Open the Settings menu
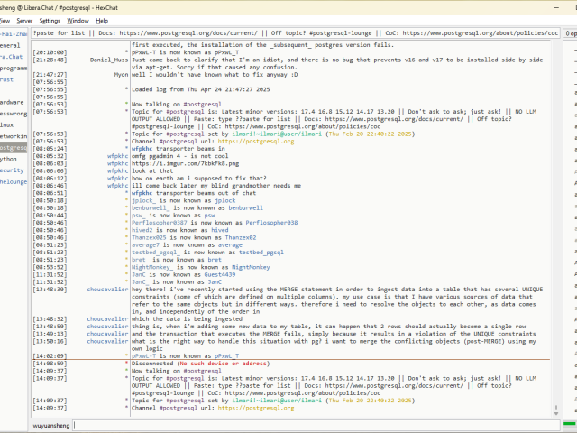The width and height of the screenshot is (577, 433). tap(50, 20)
